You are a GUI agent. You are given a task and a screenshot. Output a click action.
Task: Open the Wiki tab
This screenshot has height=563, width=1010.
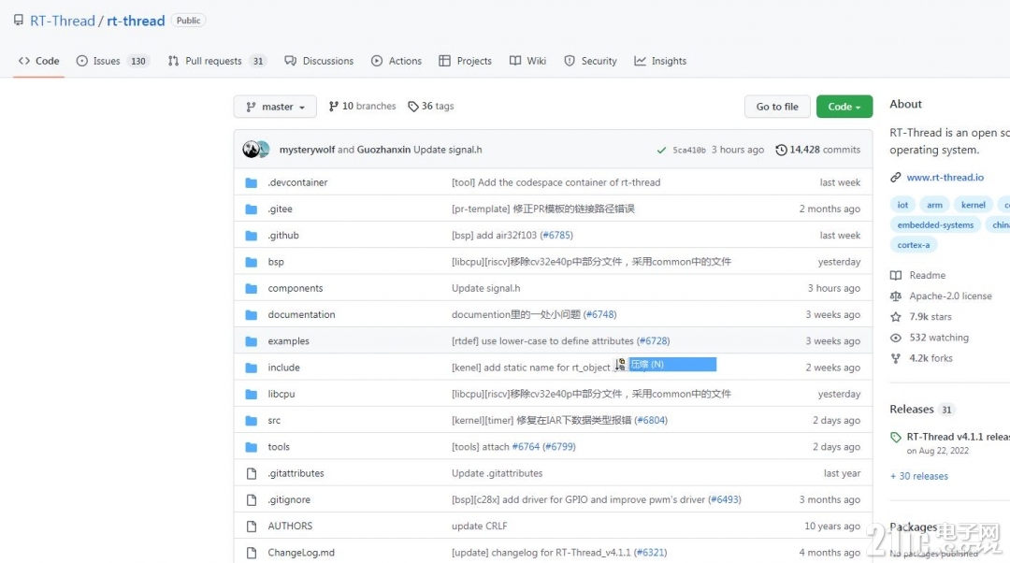pyautogui.click(x=527, y=61)
